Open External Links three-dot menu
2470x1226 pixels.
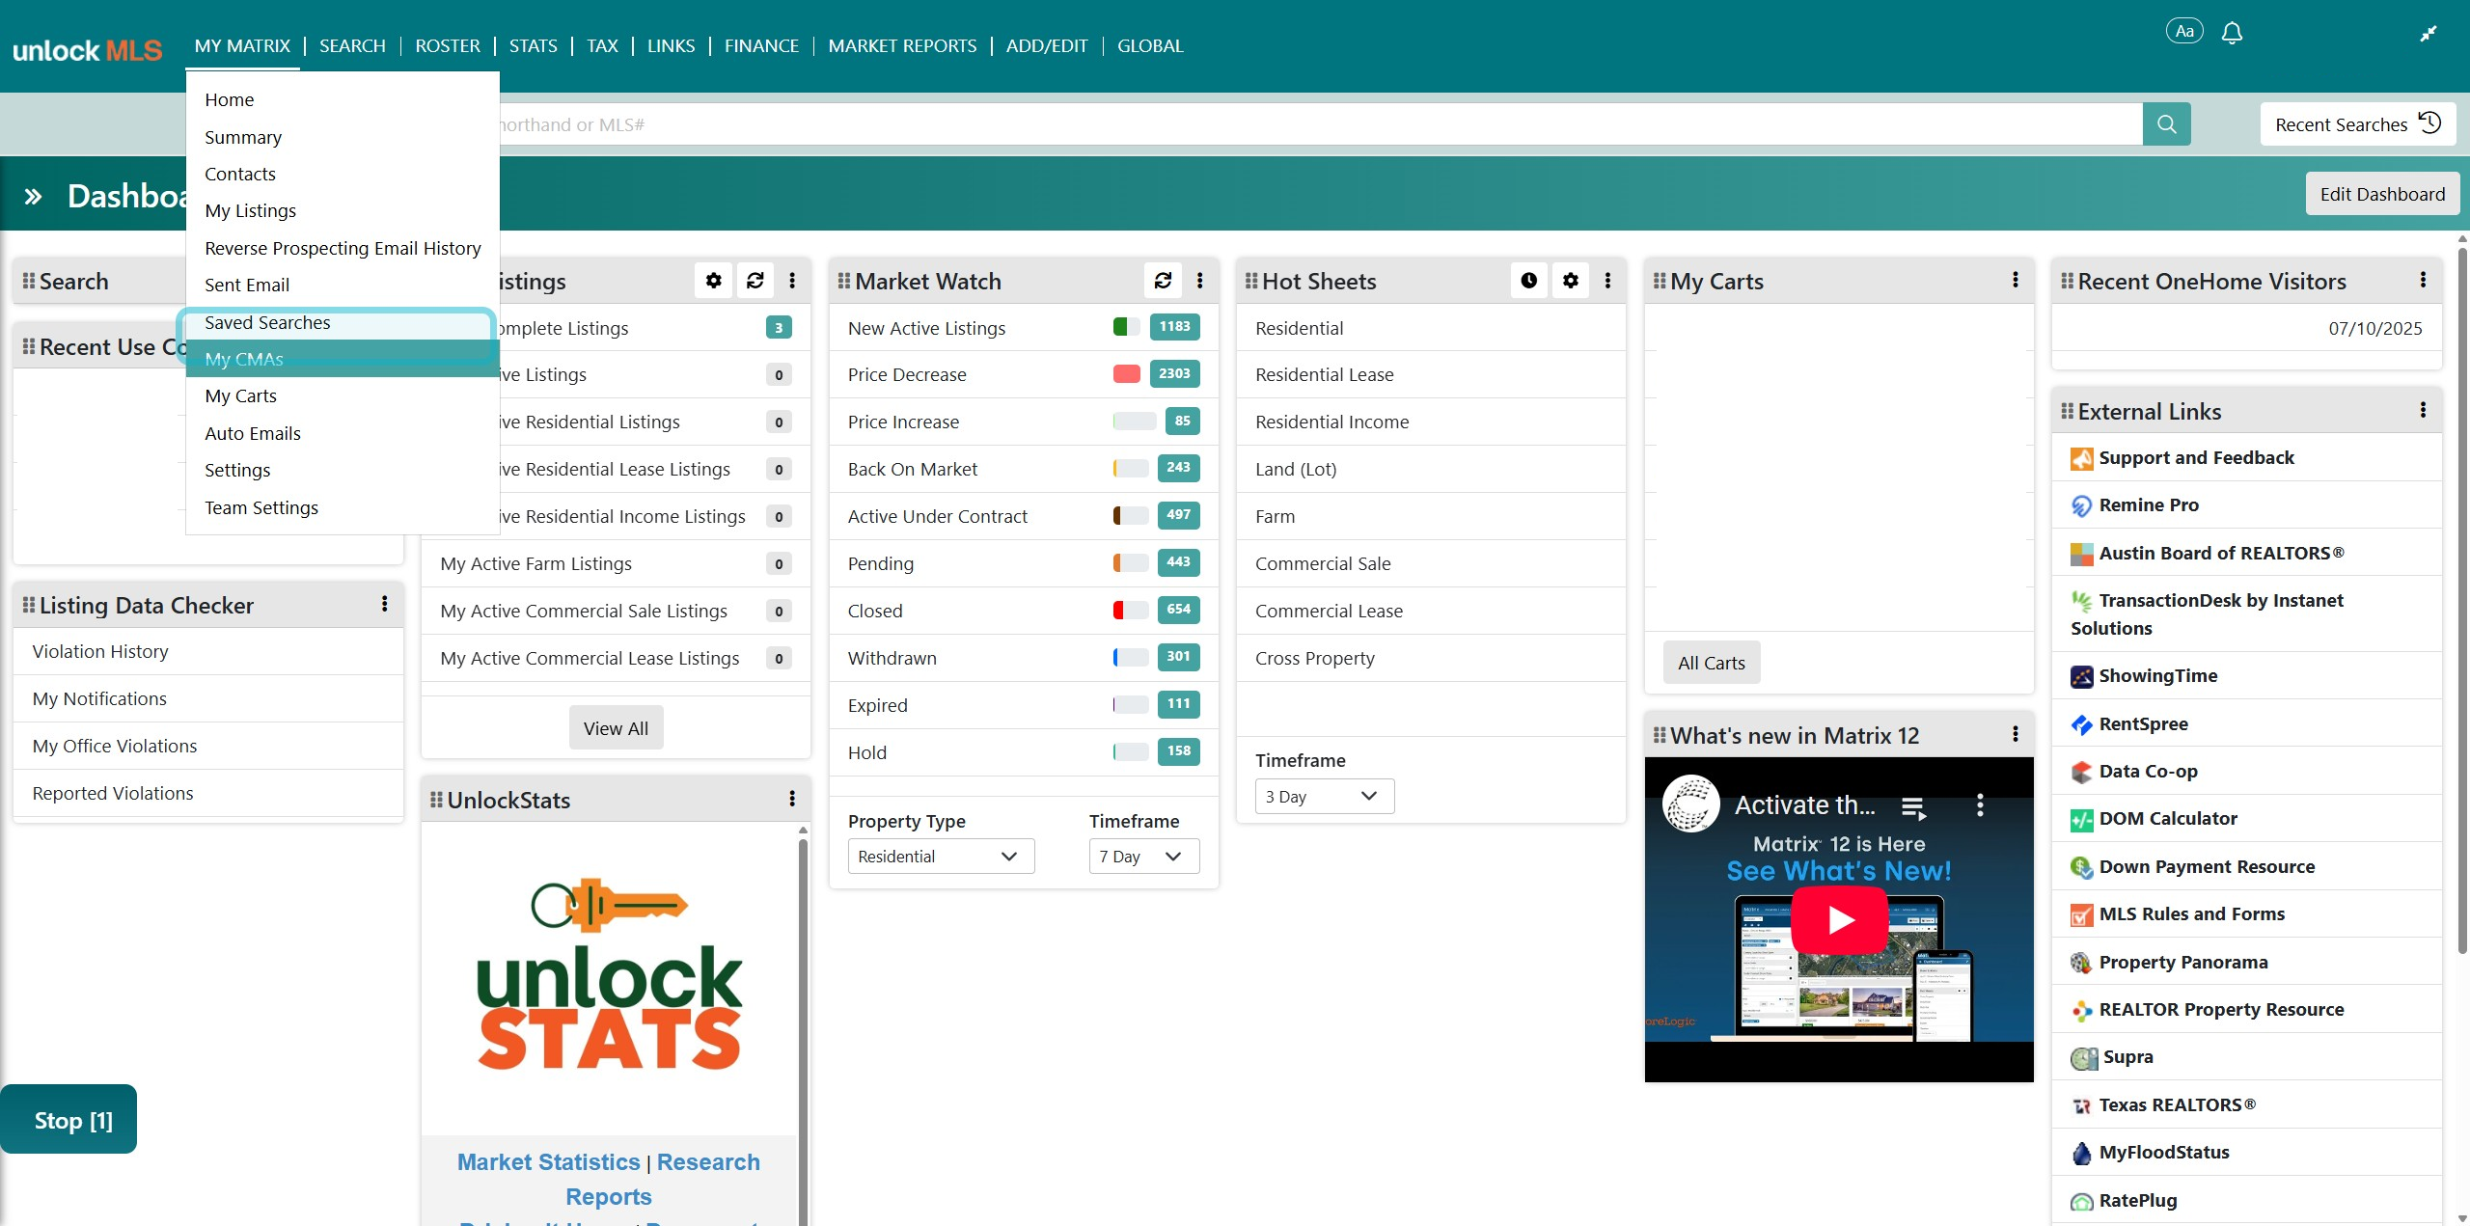click(2423, 411)
